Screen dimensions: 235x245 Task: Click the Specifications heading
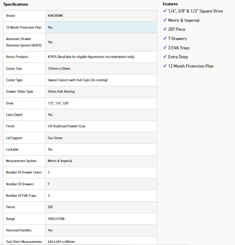click(x=16, y=4)
